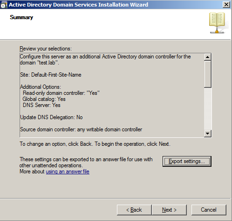The width and height of the screenshot is (232, 221).
Task: Click the domain "test.lab" text
Action: (40, 63)
